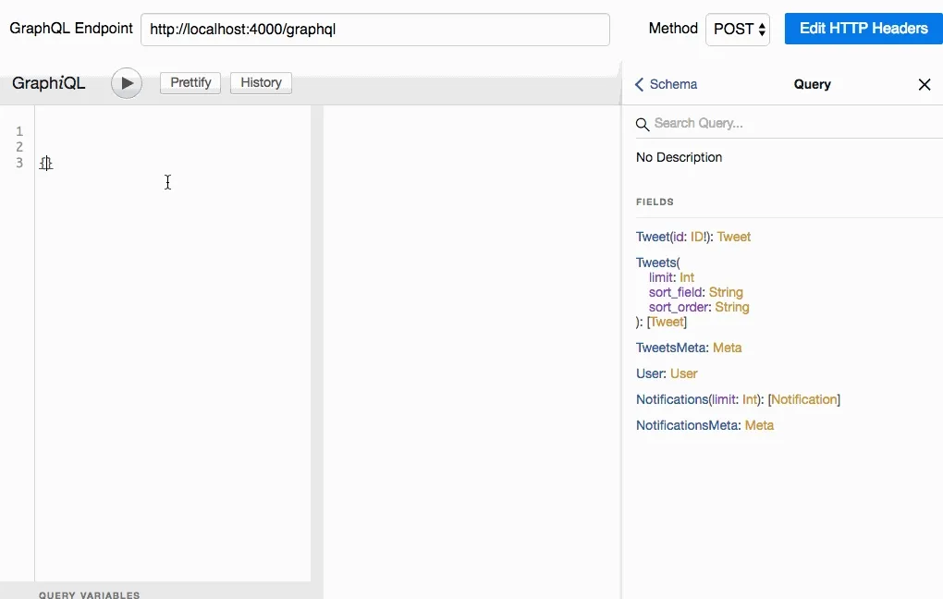The width and height of the screenshot is (943, 599).
Task: Click the magnifying glass search icon
Action: (643, 123)
